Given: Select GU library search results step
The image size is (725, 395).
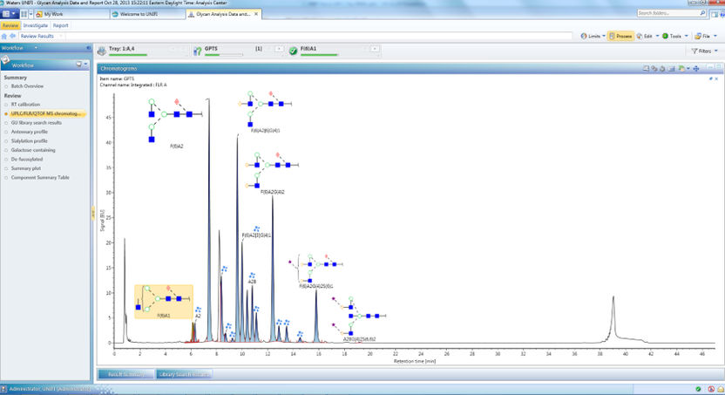Looking at the screenshot, I should point(36,123).
